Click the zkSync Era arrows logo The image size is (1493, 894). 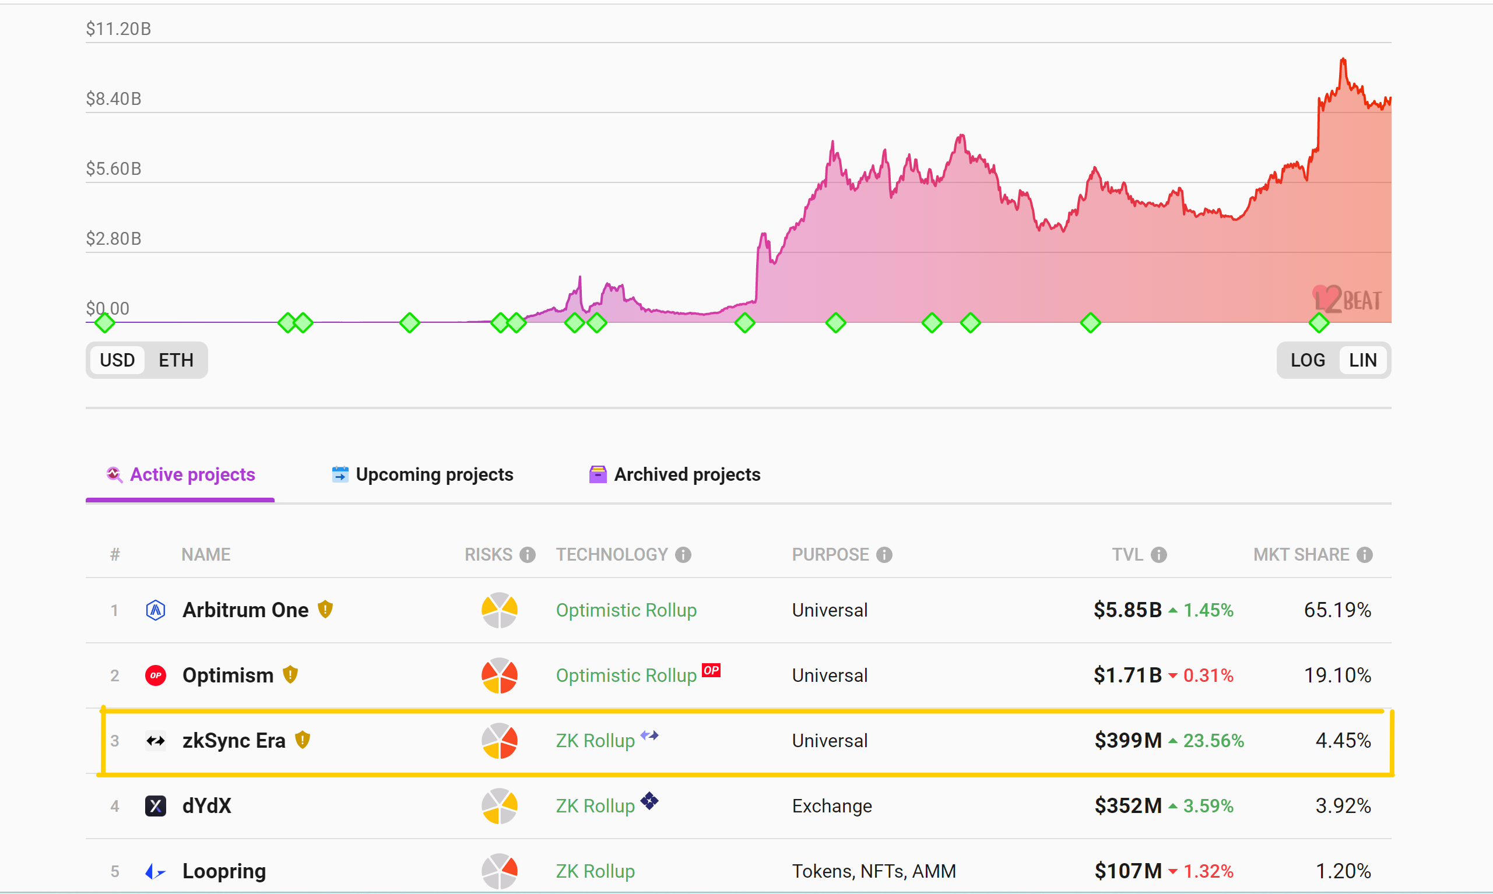click(x=156, y=741)
